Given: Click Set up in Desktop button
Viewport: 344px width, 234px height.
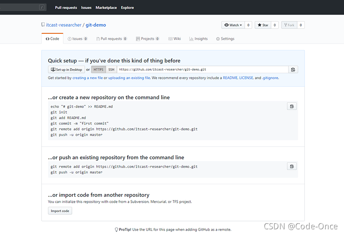Looking at the screenshot, I should coord(67,69).
